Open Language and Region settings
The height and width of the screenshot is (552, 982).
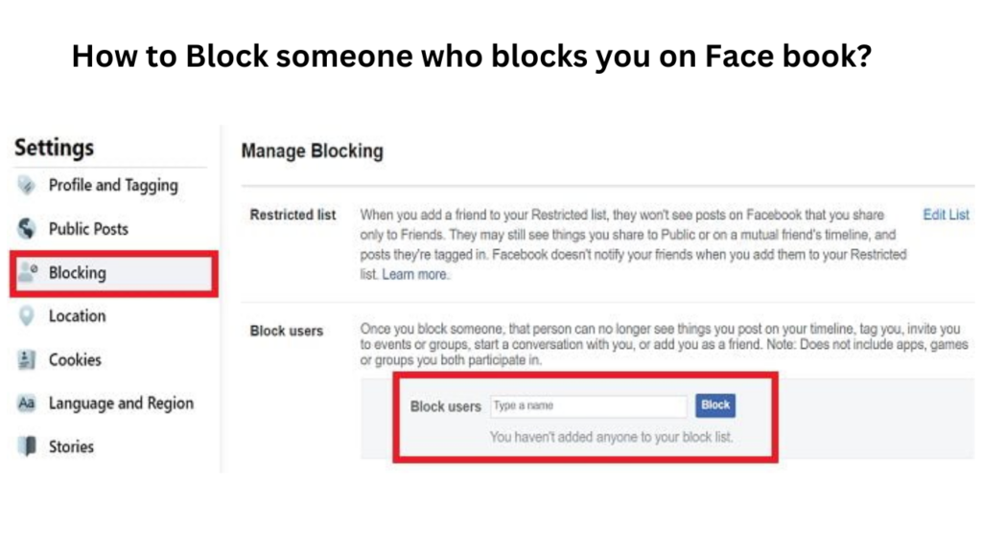pos(120,403)
